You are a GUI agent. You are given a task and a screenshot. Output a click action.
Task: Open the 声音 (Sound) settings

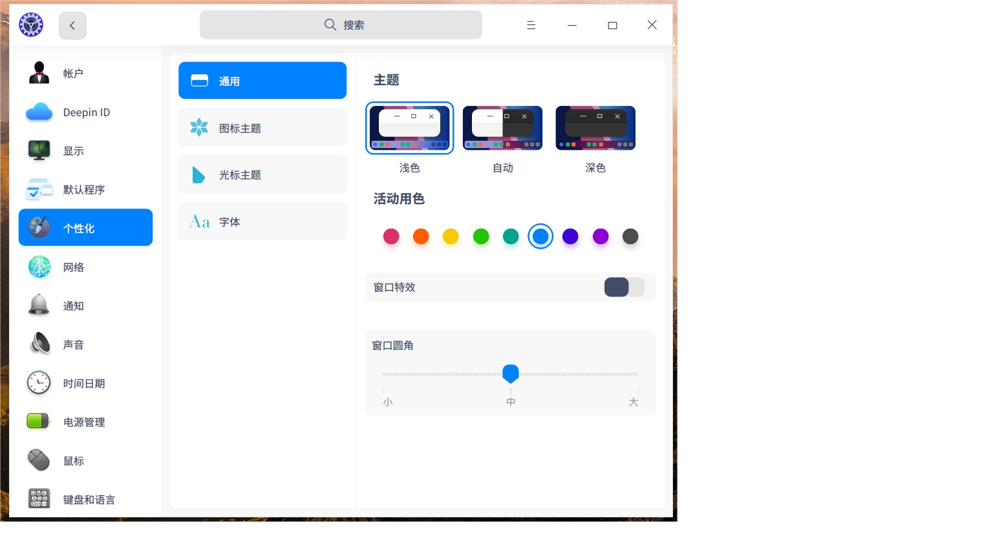[73, 344]
